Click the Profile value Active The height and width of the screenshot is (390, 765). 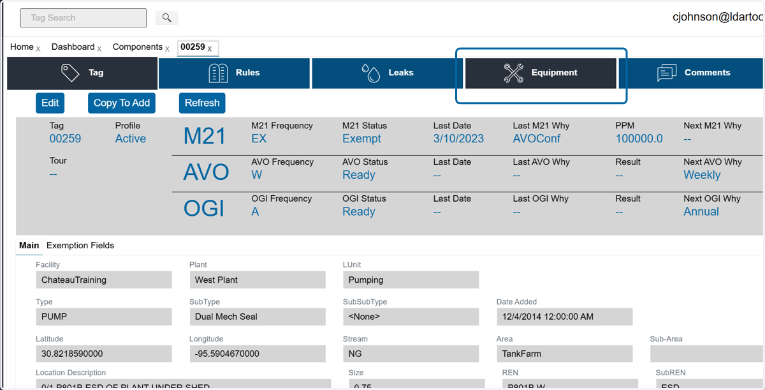[131, 139]
